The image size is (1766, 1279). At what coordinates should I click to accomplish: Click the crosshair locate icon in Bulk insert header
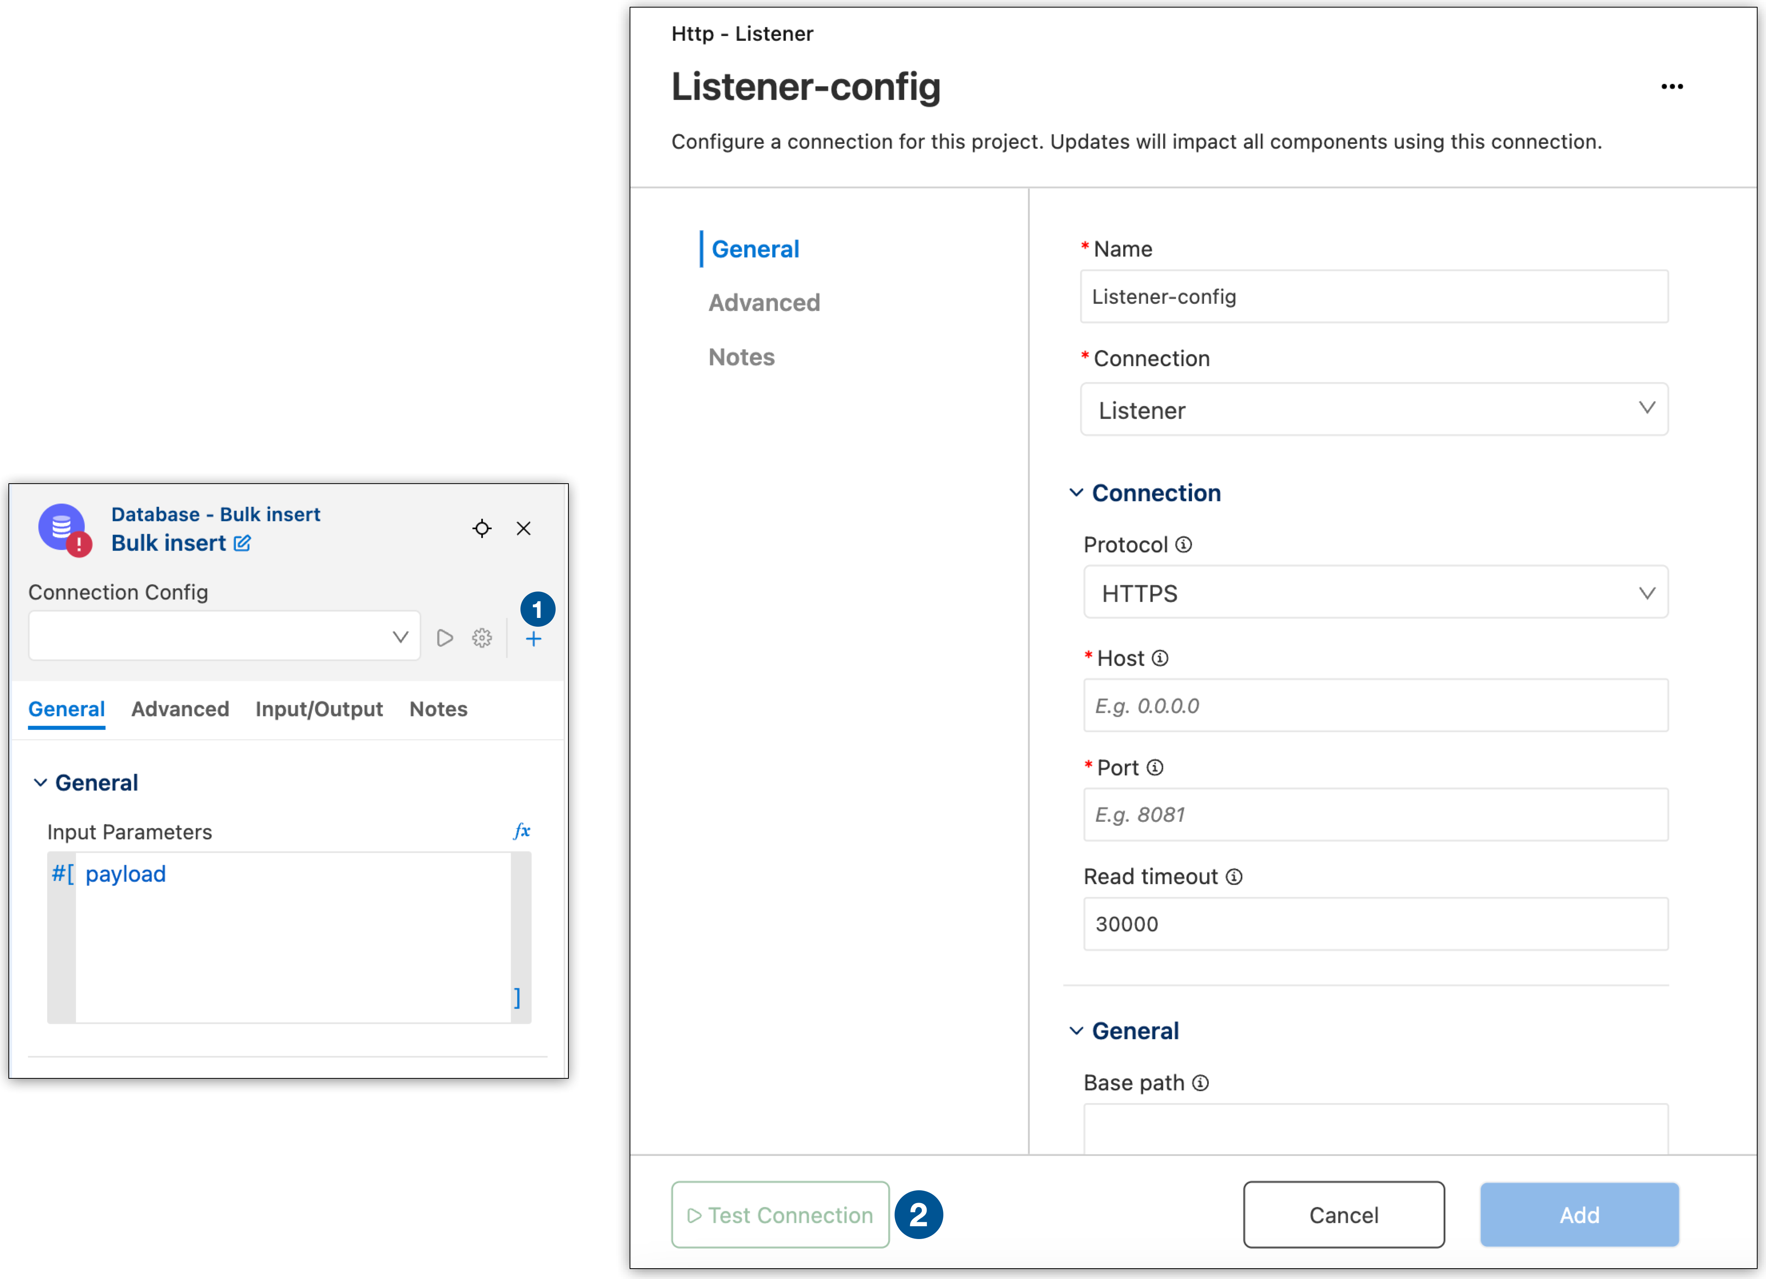tap(482, 528)
